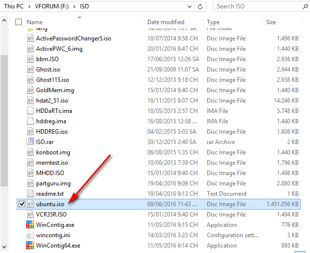This screenshot has height=253, width=310.
Task: Click the ubuntu.iso disc image icon
Action: coord(31,204)
